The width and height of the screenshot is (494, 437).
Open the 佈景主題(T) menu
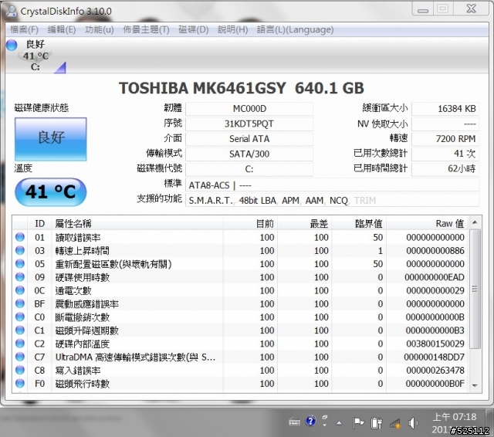146,29
